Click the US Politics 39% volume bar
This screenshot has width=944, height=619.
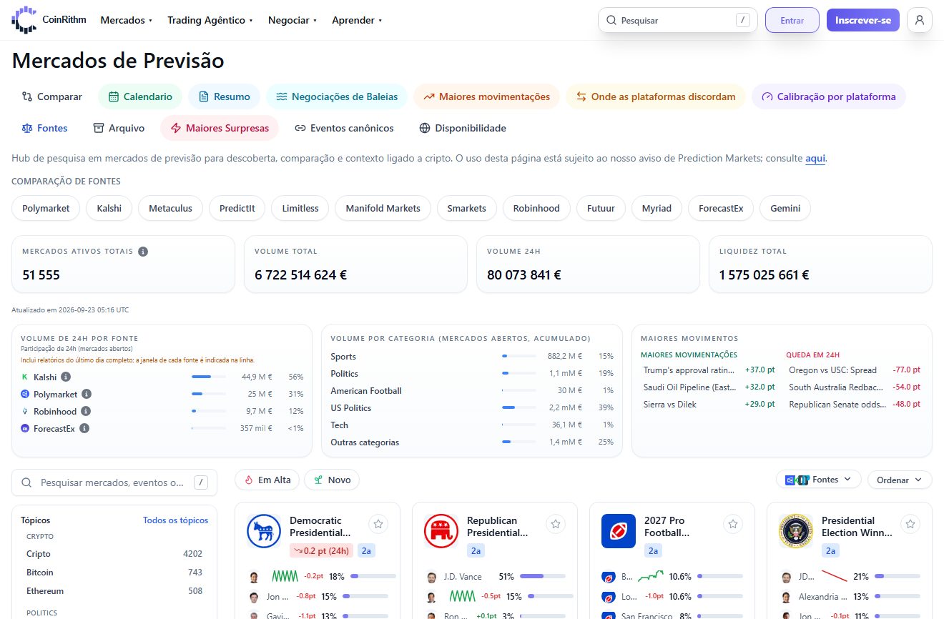click(x=518, y=408)
